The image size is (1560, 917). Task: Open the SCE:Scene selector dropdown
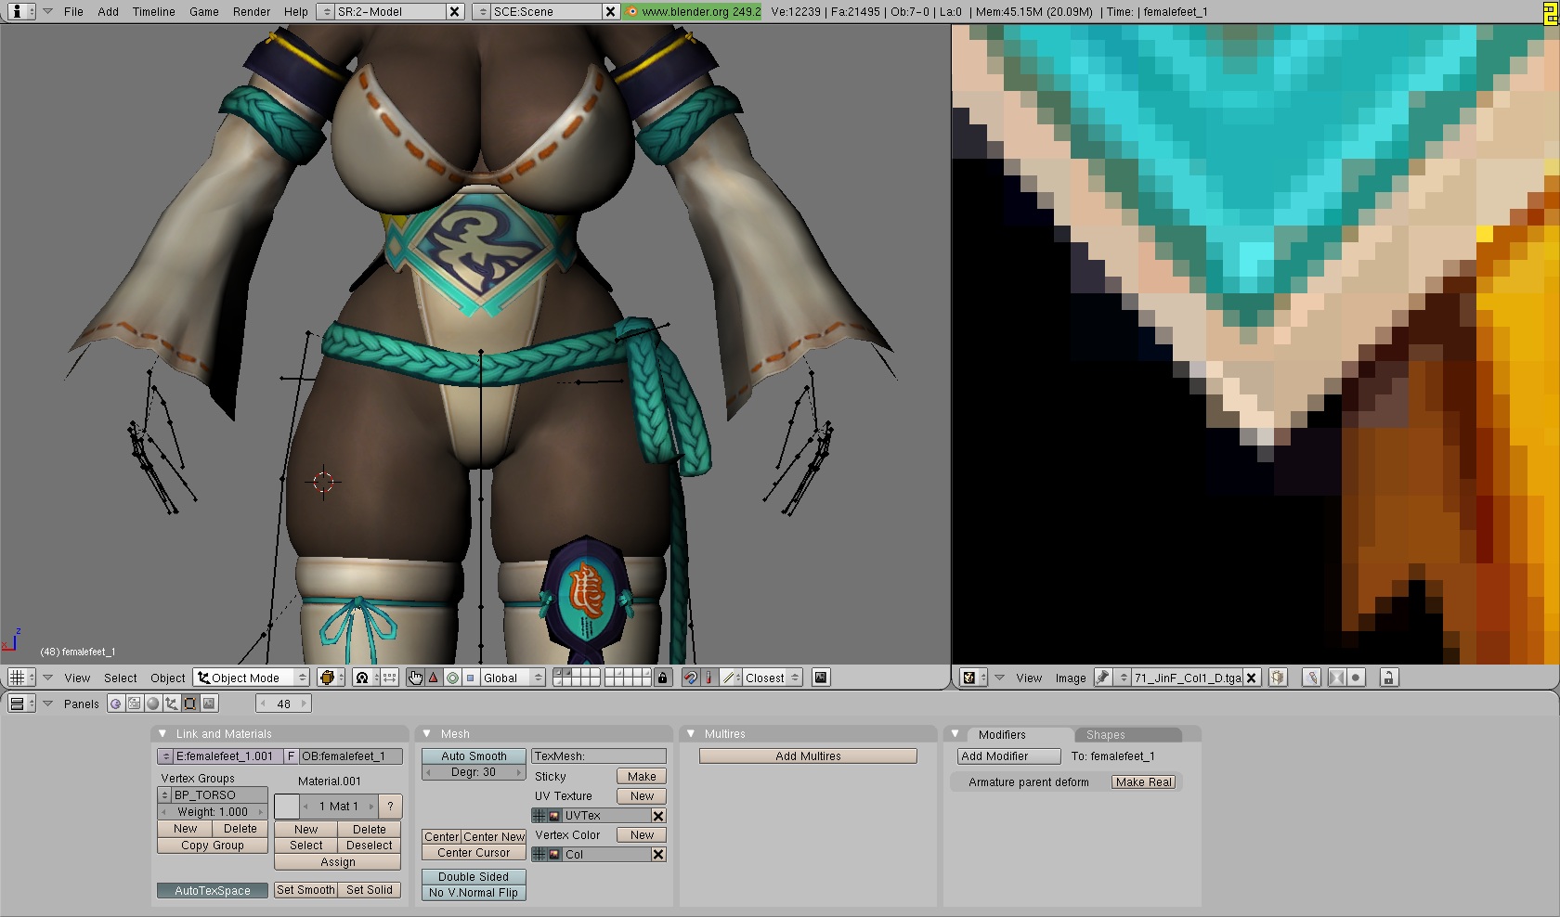pos(481,11)
